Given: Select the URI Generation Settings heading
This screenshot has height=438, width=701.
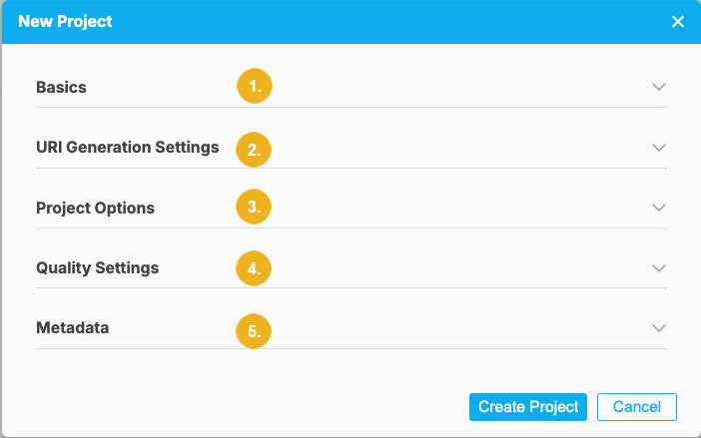Looking at the screenshot, I should coord(127,148).
